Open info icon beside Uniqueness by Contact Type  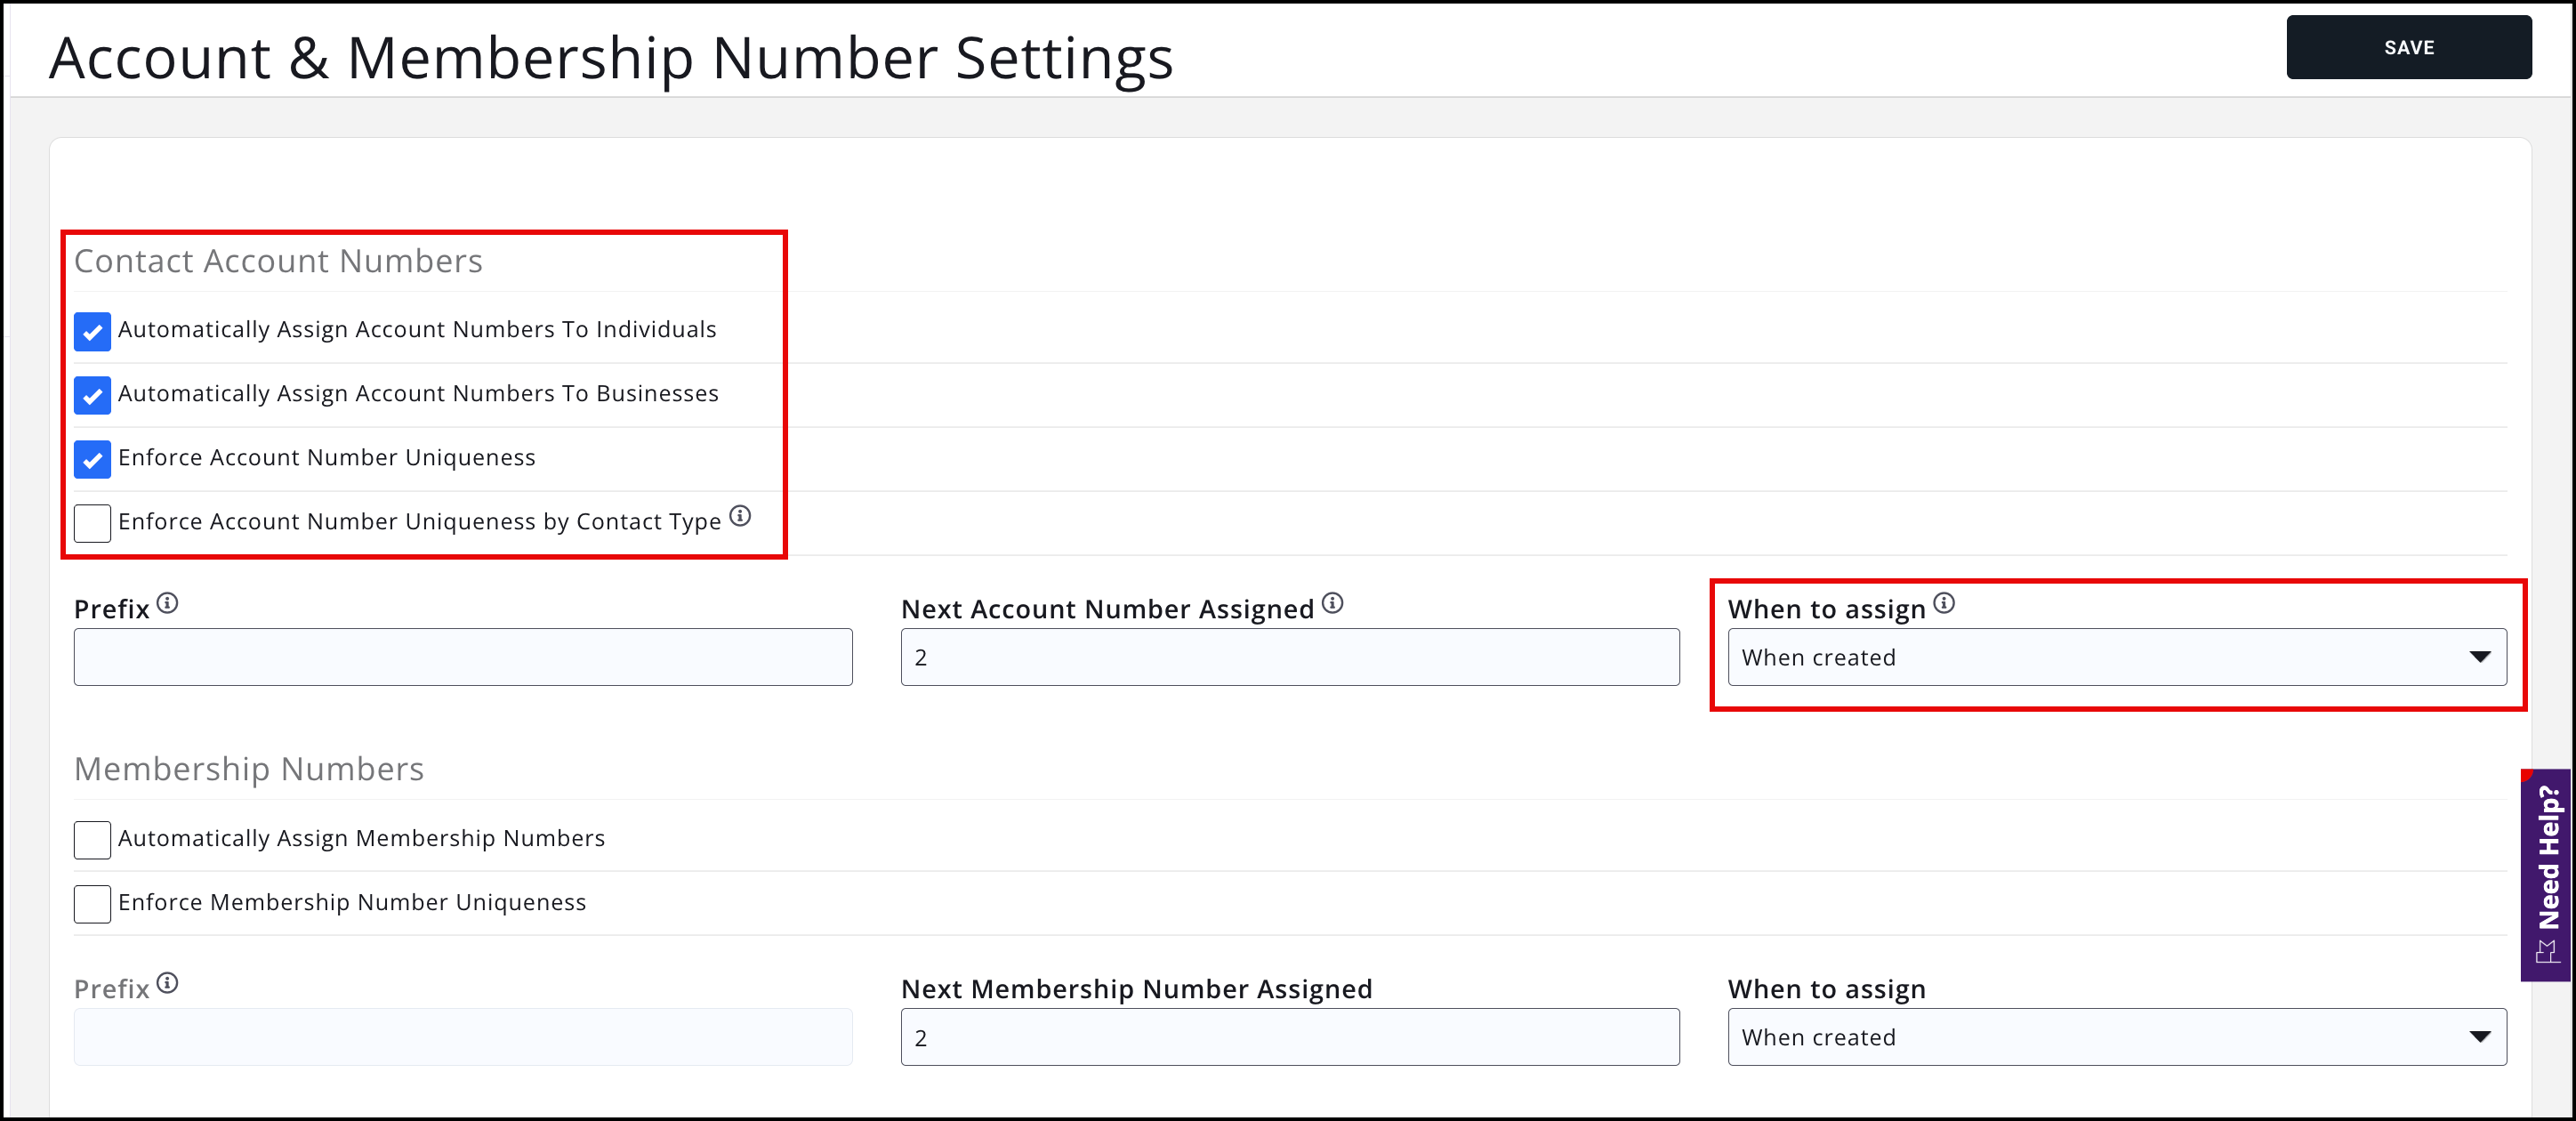[x=740, y=516]
